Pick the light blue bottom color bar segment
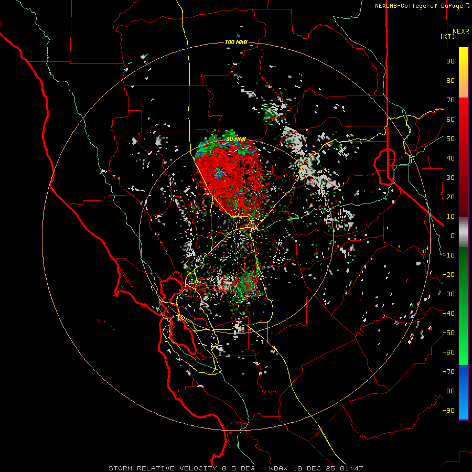This screenshot has width=472, height=472. click(x=463, y=410)
